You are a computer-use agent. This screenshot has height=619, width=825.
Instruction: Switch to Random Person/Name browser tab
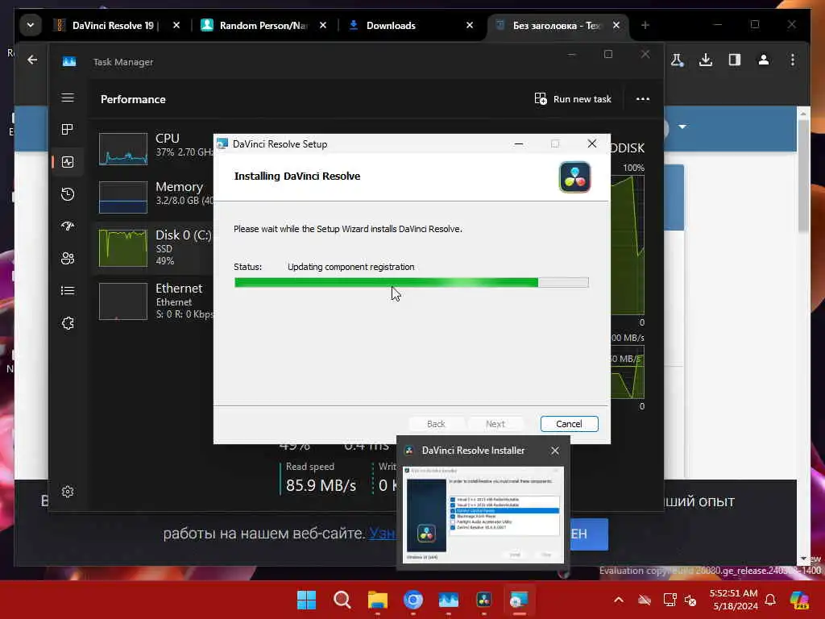click(x=263, y=25)
